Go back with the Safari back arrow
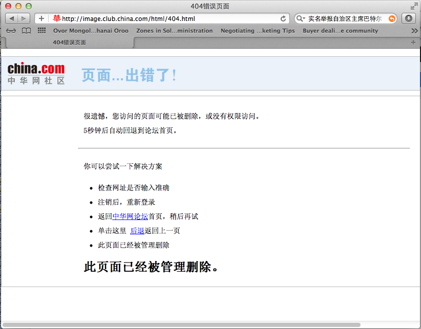The height and width of the screenshot is (329, 421). pyautogui.click(x=12, y=18)
